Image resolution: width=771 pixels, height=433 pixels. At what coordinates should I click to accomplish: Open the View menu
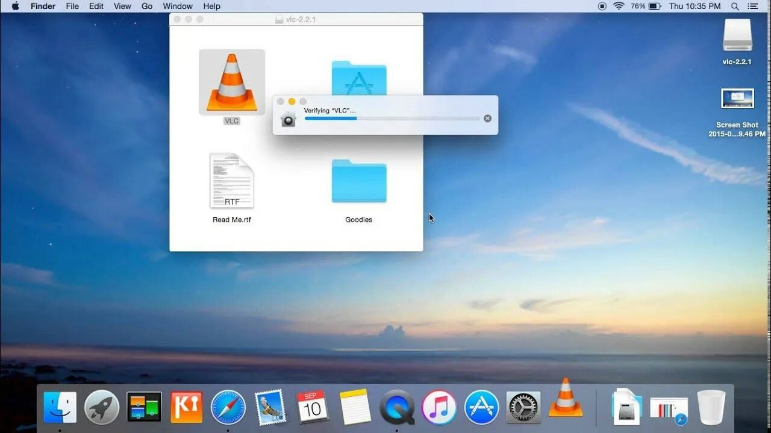[122, 6]
